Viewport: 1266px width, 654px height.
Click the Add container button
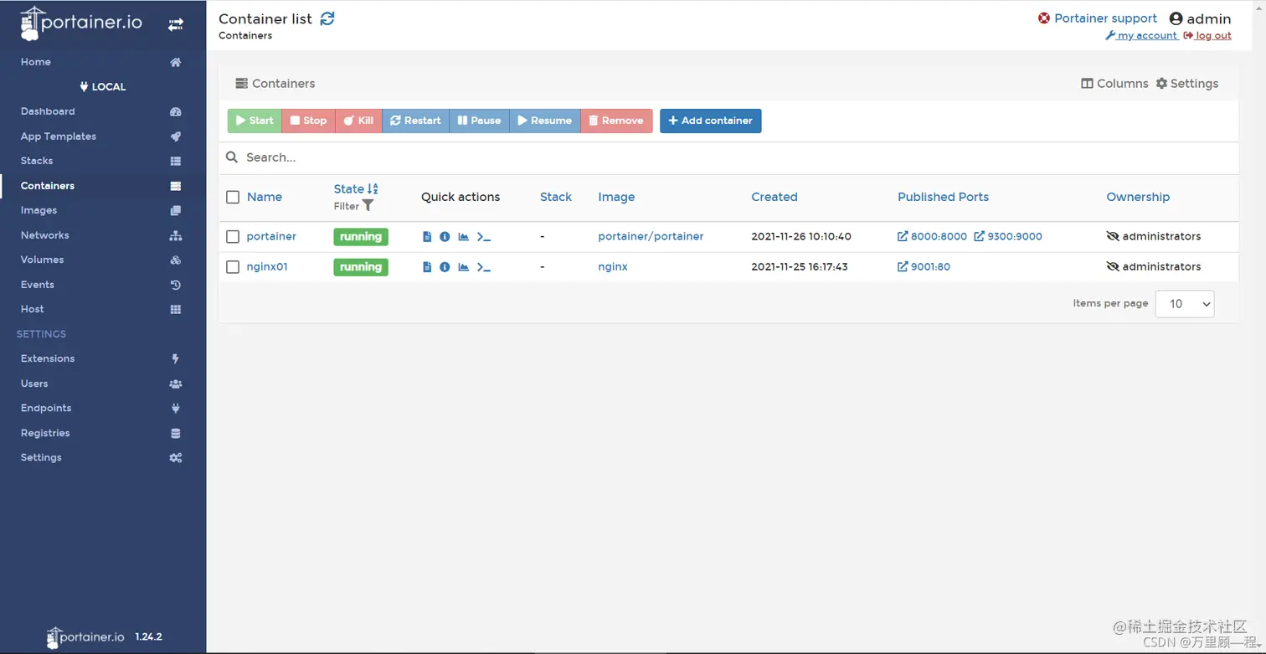(x=711, y=121)
